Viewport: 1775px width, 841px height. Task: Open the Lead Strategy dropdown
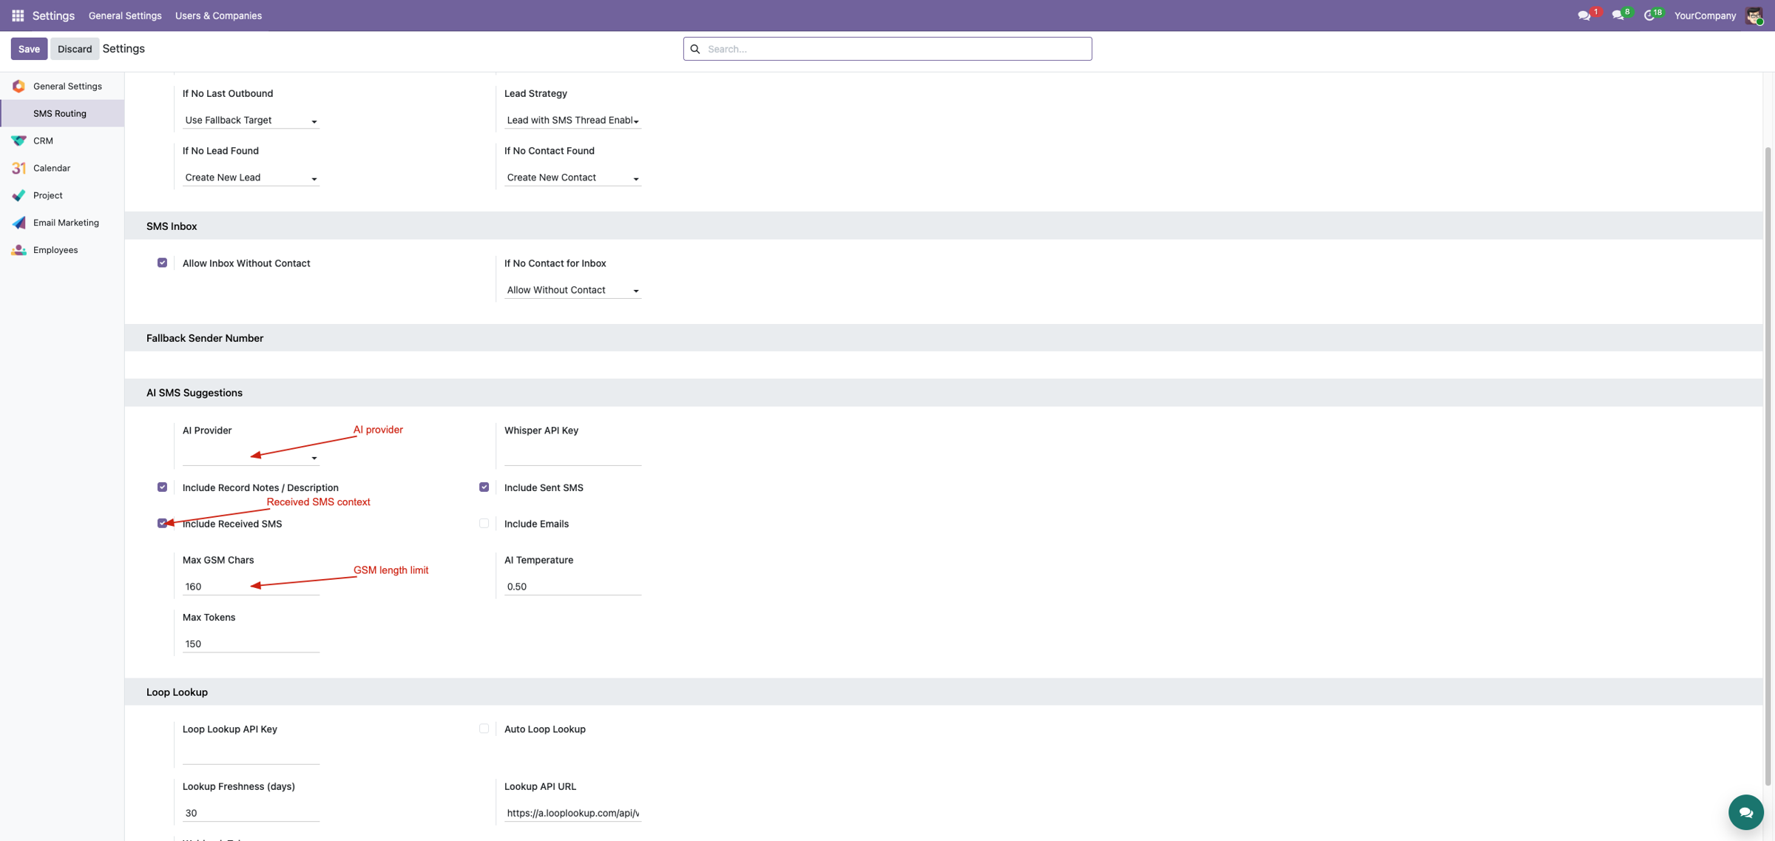pyautogui.click(x=572, y=120)
